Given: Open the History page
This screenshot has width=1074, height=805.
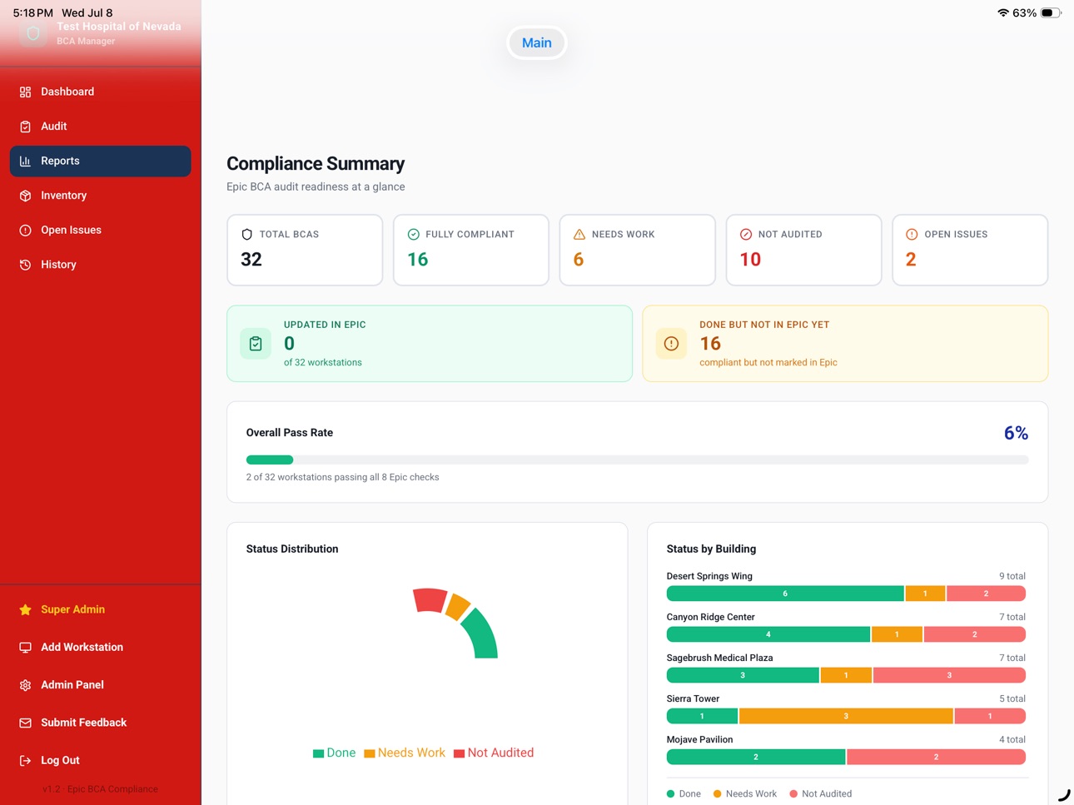Looking at the screenshot, I should tap(100, 265).
